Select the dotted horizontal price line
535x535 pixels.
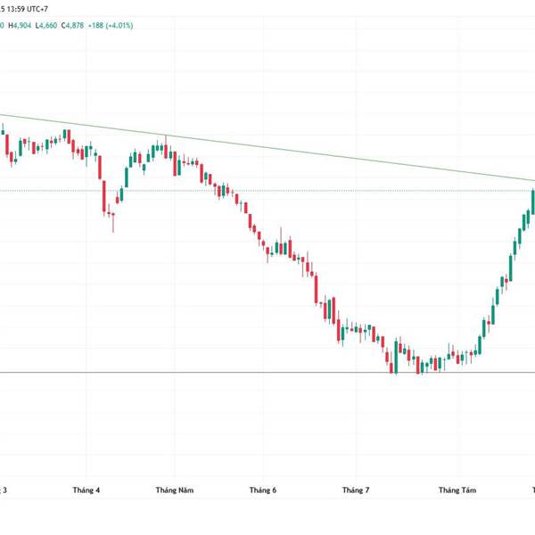point(267,191)
